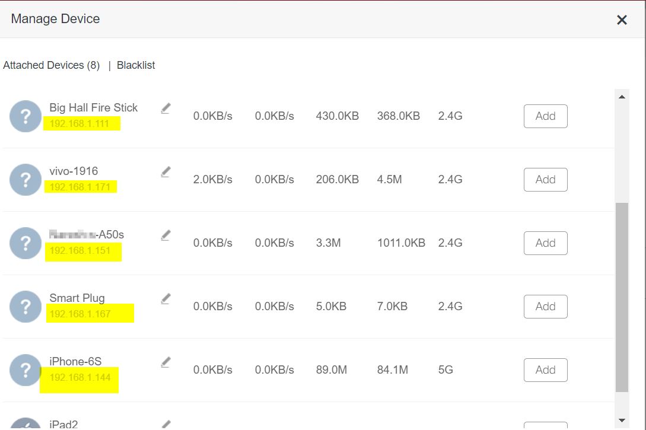Click Add for the A50s device
The image size is (646, 430).
545,243
